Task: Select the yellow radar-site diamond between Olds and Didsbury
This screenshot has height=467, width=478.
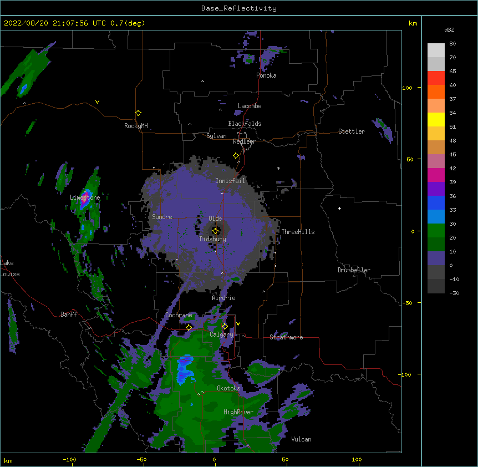Action: (215, 231)
